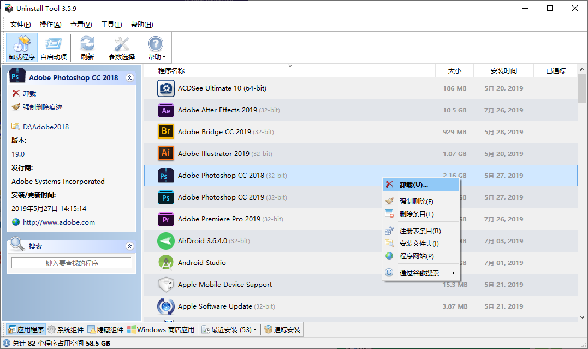Switch to the 系统组件 tab
Viewport: 588px width, 349px height.
[66, 329]
